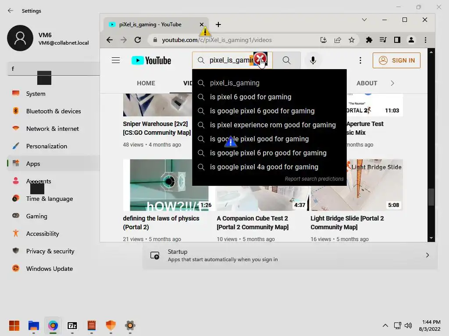Start voice search with microphone icon

click(313, 60)
